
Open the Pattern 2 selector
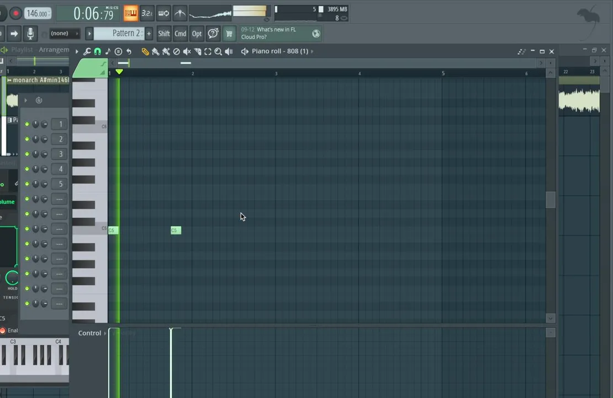click(x=119, y=34)
